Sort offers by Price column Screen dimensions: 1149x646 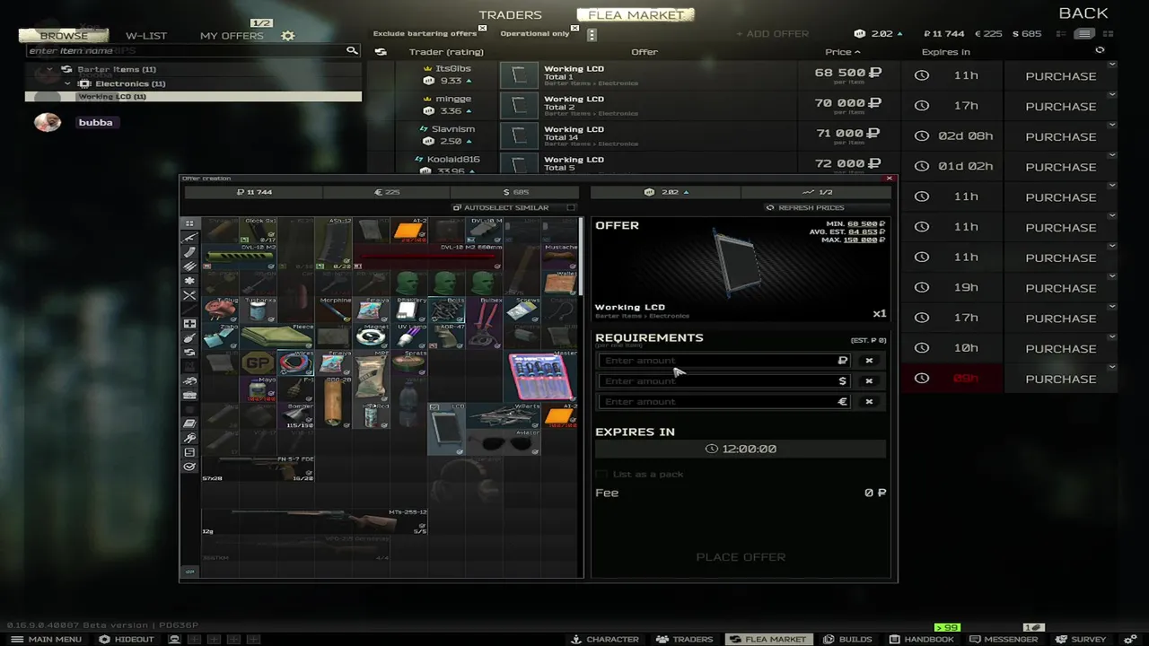pos(842,52)
